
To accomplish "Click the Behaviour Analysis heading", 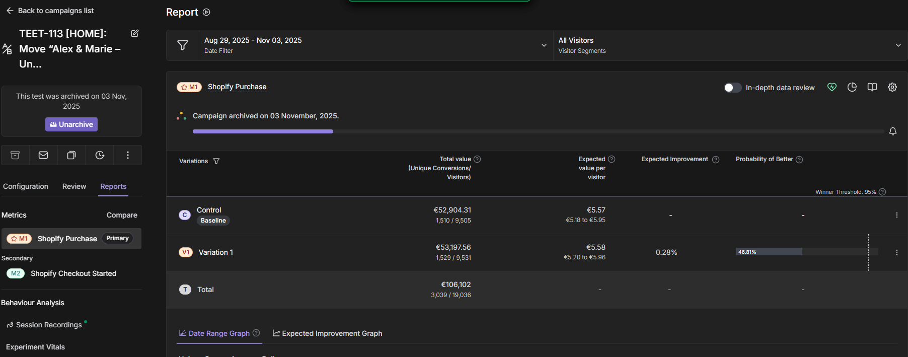I will pos(33,303).
